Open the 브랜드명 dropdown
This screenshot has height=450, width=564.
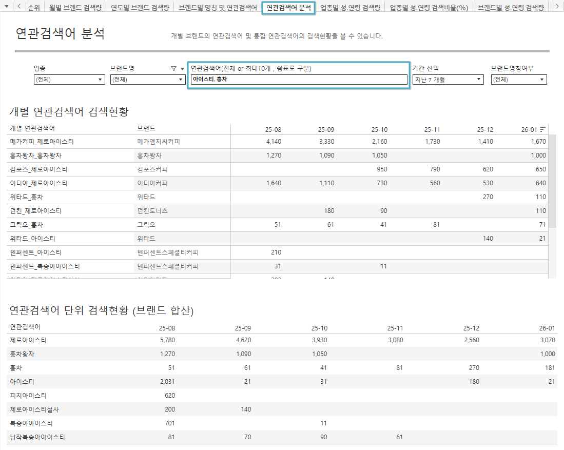tap(147, 80)
